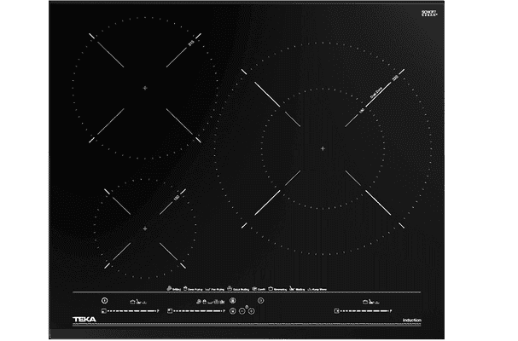518x341 pixels.
Task: Tap right zone cooking function icons
Action: point(370,302)
